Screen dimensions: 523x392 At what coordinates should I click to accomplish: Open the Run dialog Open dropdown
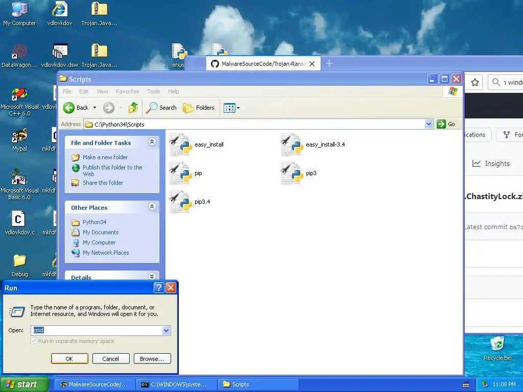[167, 330]
